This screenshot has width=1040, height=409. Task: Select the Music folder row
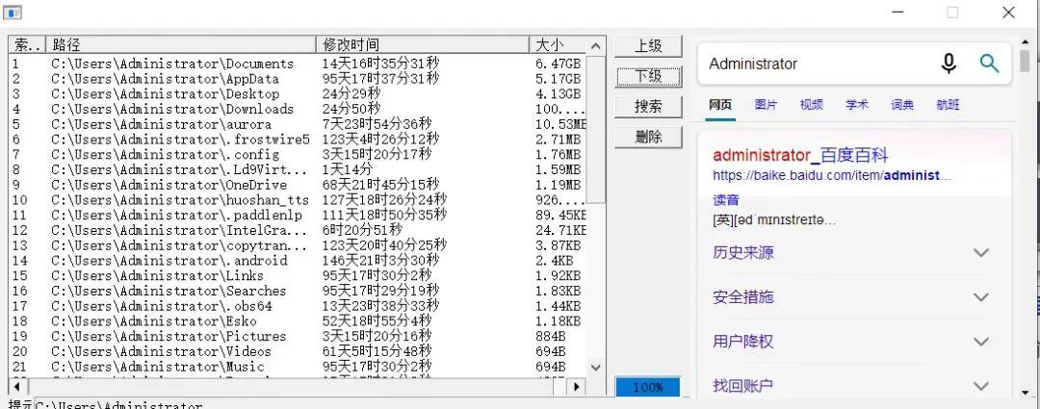tap(298, 367)
